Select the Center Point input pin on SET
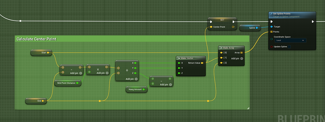The width and height of the screenshot is (325, 122). pos(211,27)
